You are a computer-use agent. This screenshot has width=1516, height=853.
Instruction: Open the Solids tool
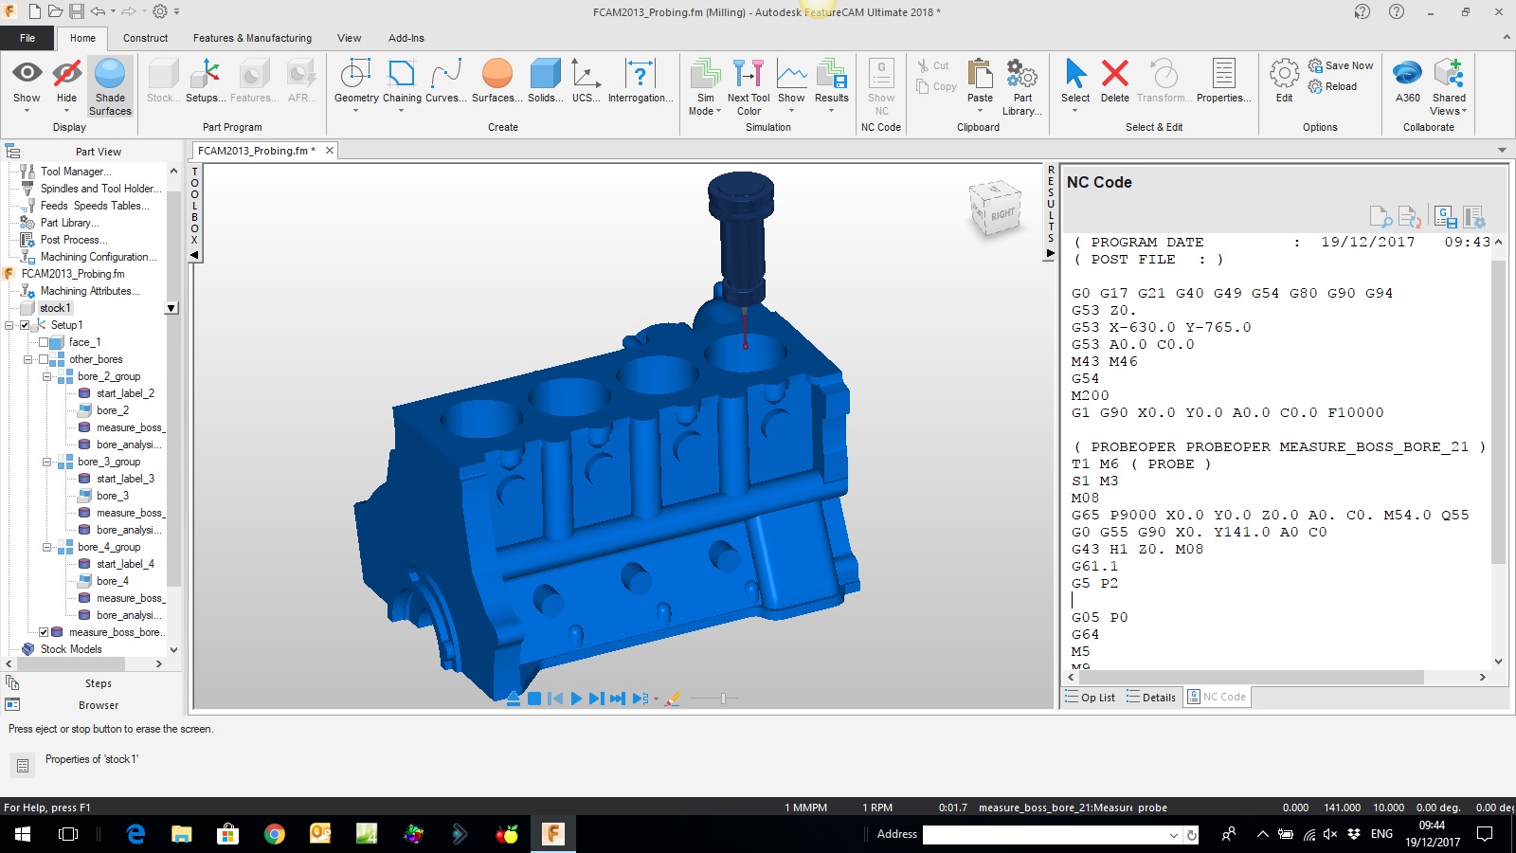click(x=545, y=81)
